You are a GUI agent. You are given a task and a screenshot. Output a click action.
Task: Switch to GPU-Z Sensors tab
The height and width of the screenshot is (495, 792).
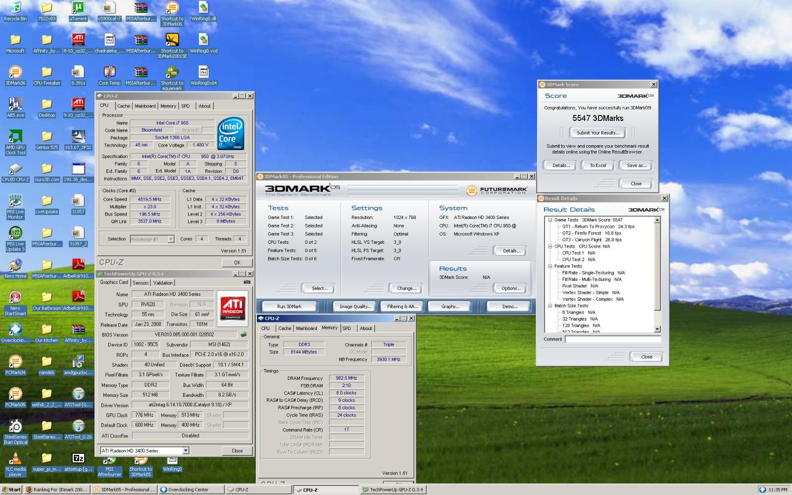(141, 283)
